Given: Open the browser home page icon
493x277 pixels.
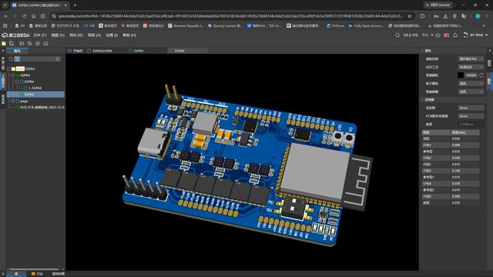Looking at the screenshot, I should tap(34, 16).
